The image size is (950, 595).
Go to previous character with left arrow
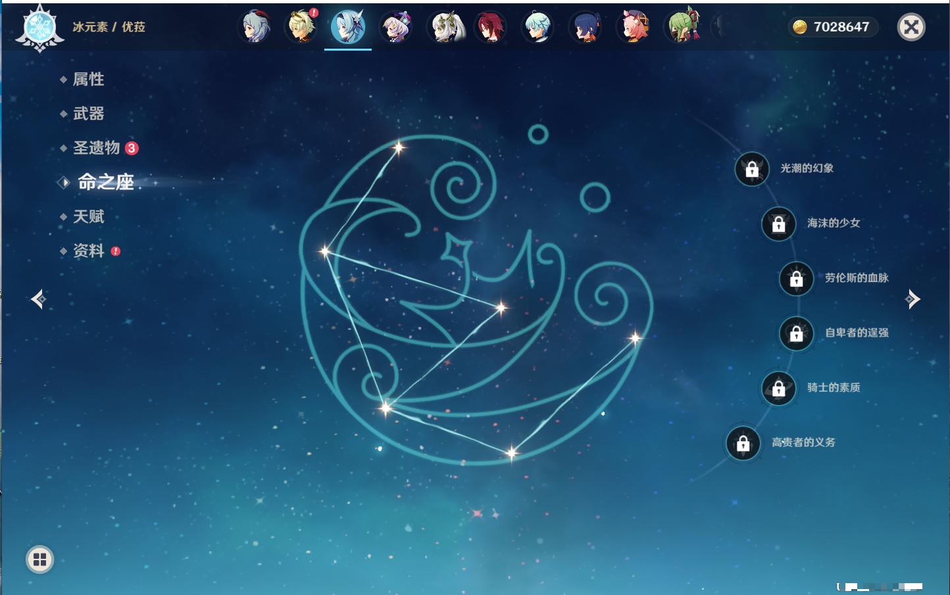pyautogui.click(x=38, y=299)
